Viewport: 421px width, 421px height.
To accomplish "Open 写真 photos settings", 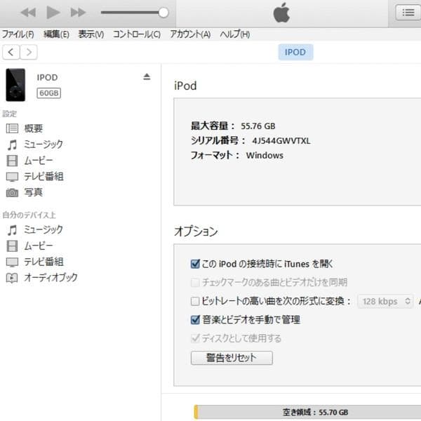I will pos(33,192).
